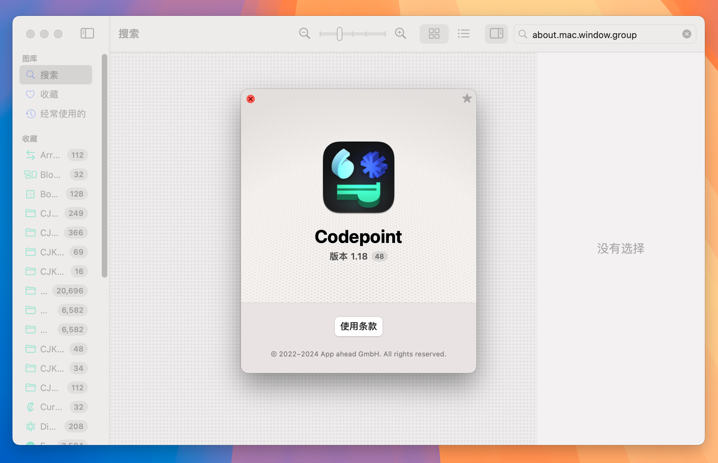Click the Codepoint app icon
Viewport: 718px width, 463px height.
click(x=359, y=177)
